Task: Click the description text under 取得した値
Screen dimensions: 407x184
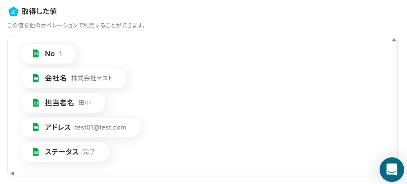Action: click(x=76, y=26)
